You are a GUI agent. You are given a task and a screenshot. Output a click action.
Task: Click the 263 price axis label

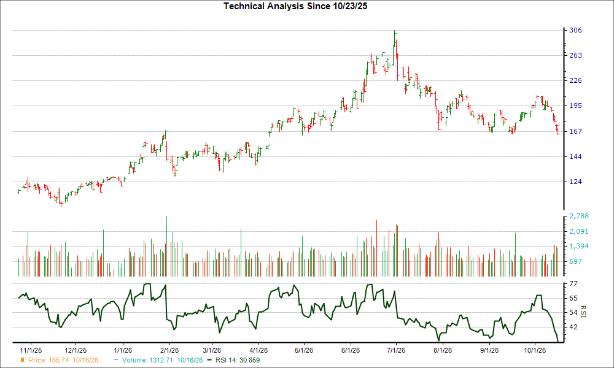575,55
